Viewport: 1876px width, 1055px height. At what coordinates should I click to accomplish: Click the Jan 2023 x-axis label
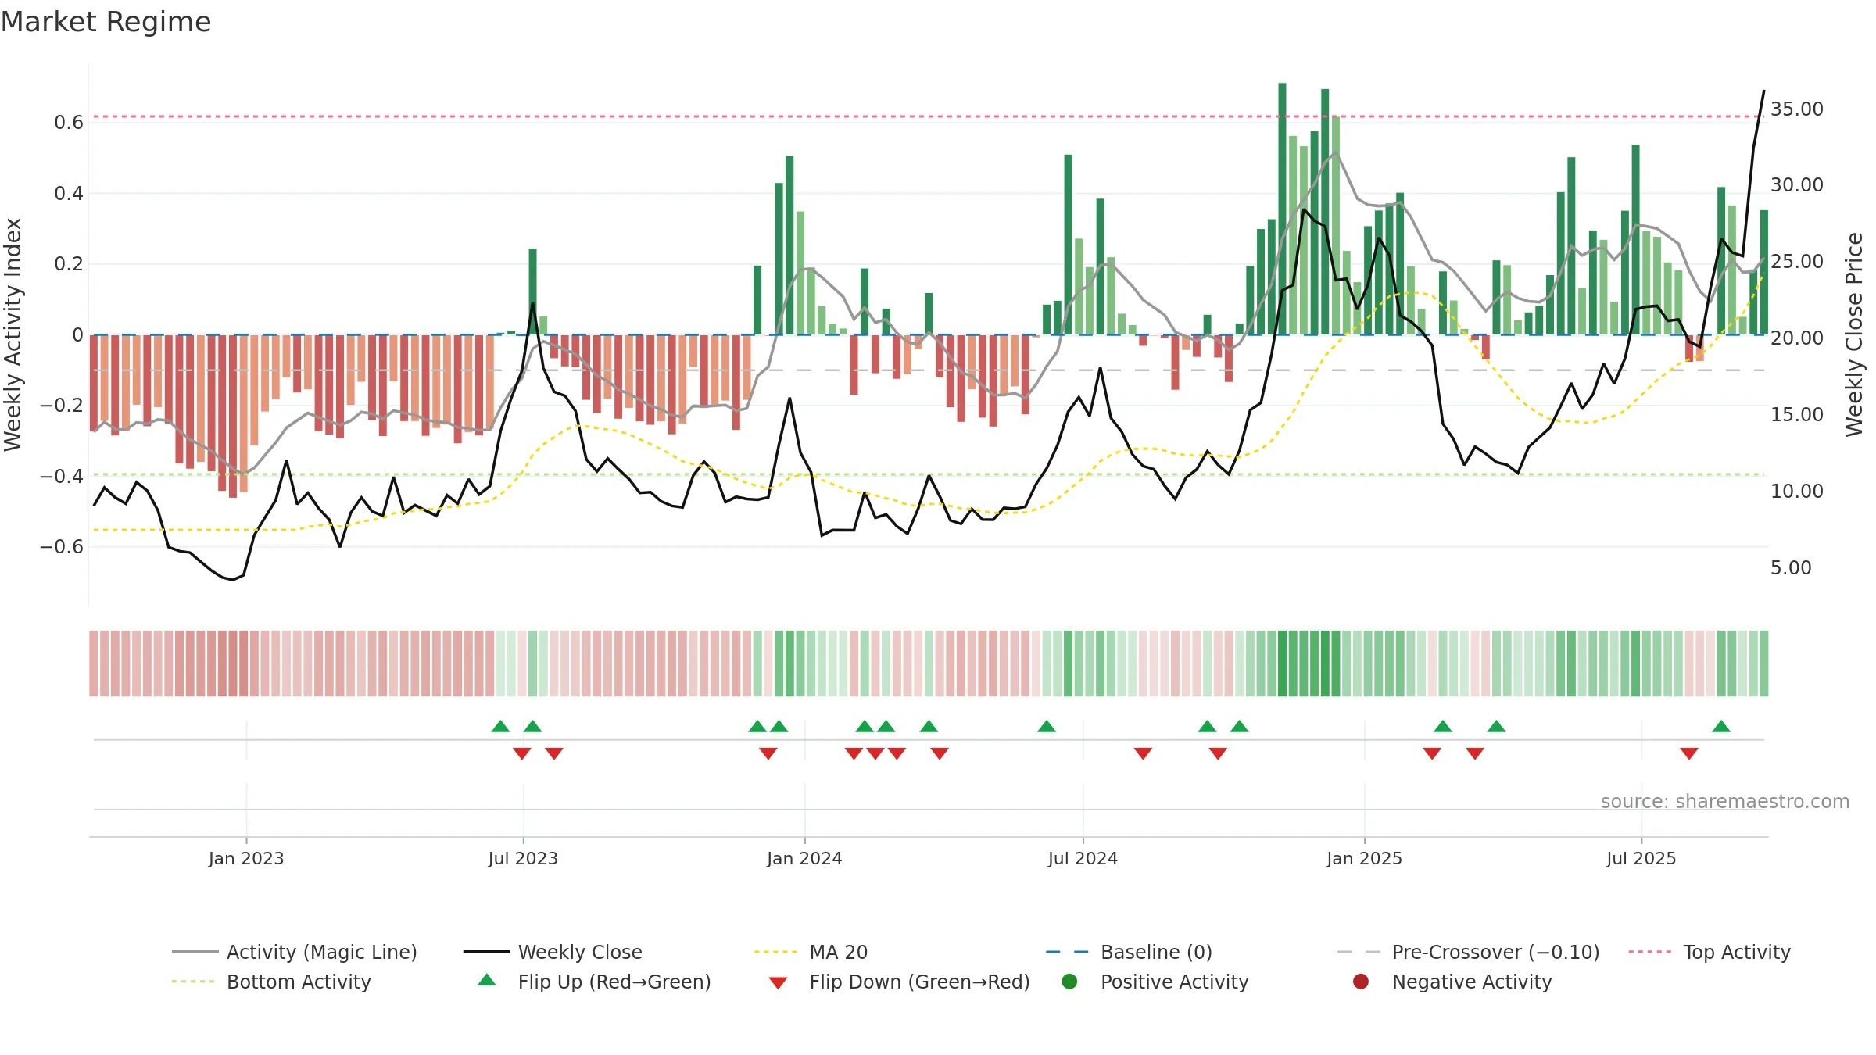tap(246, 858)
